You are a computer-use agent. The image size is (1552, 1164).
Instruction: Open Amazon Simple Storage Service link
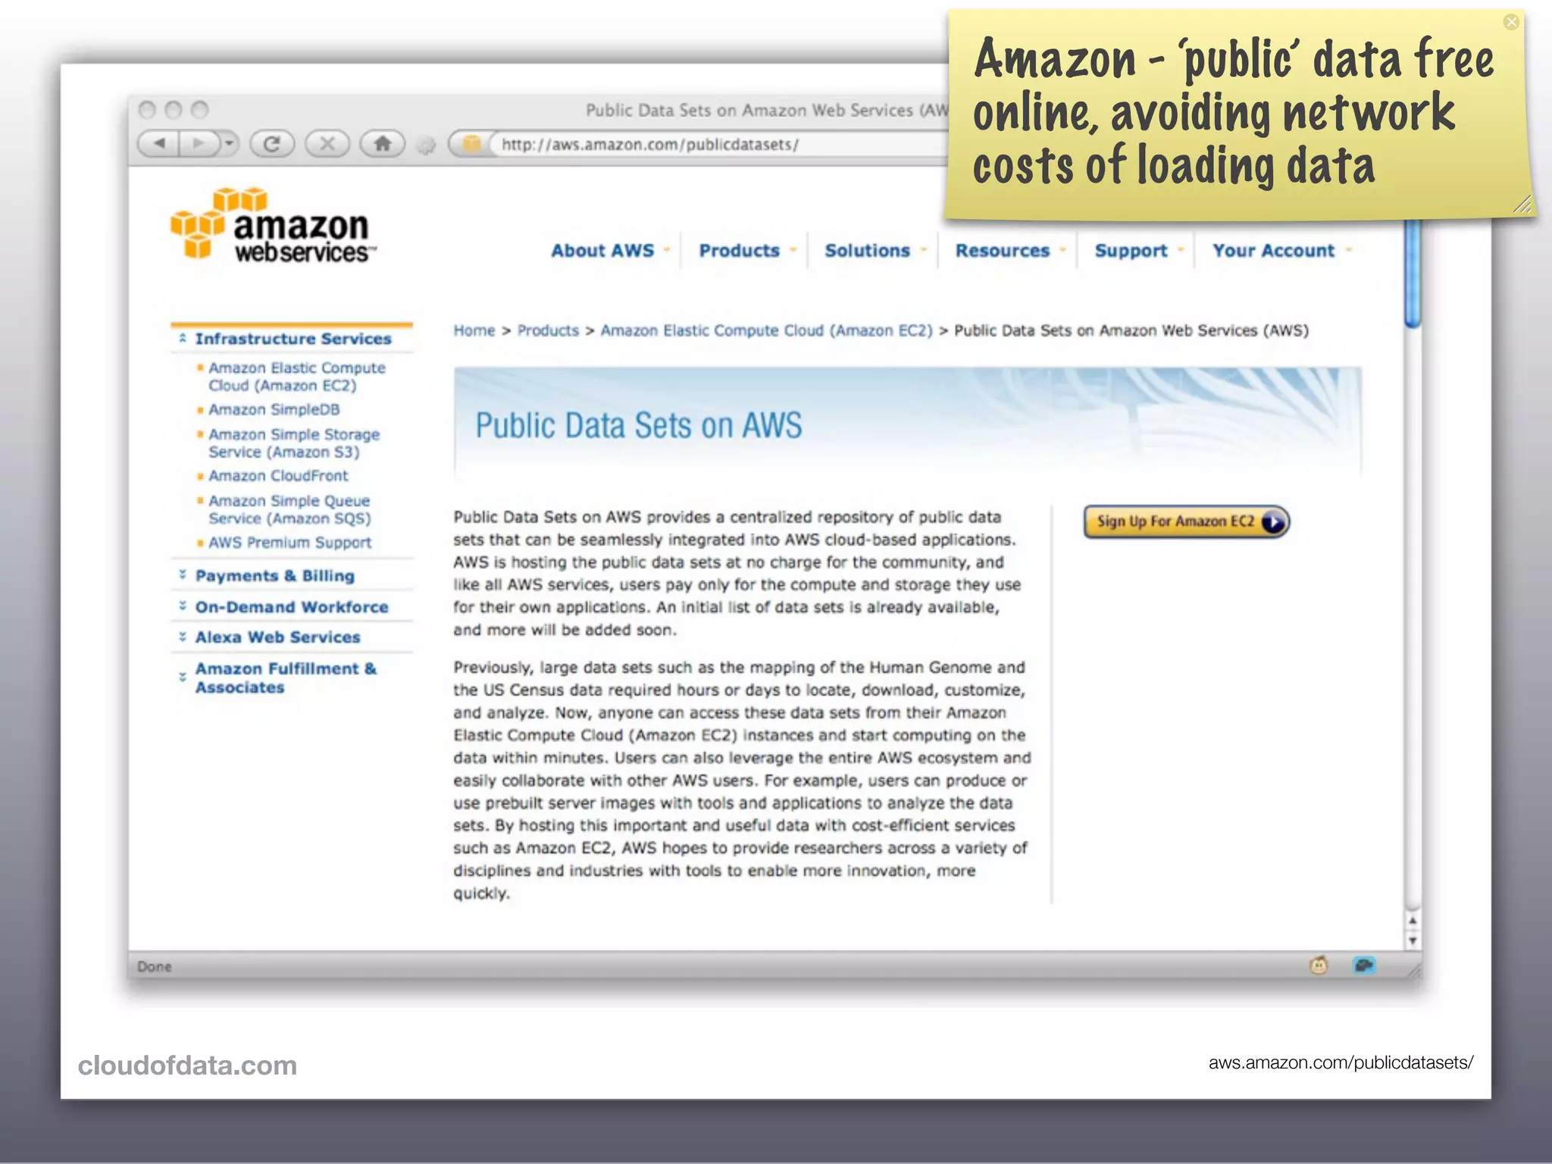coord(294,443)
